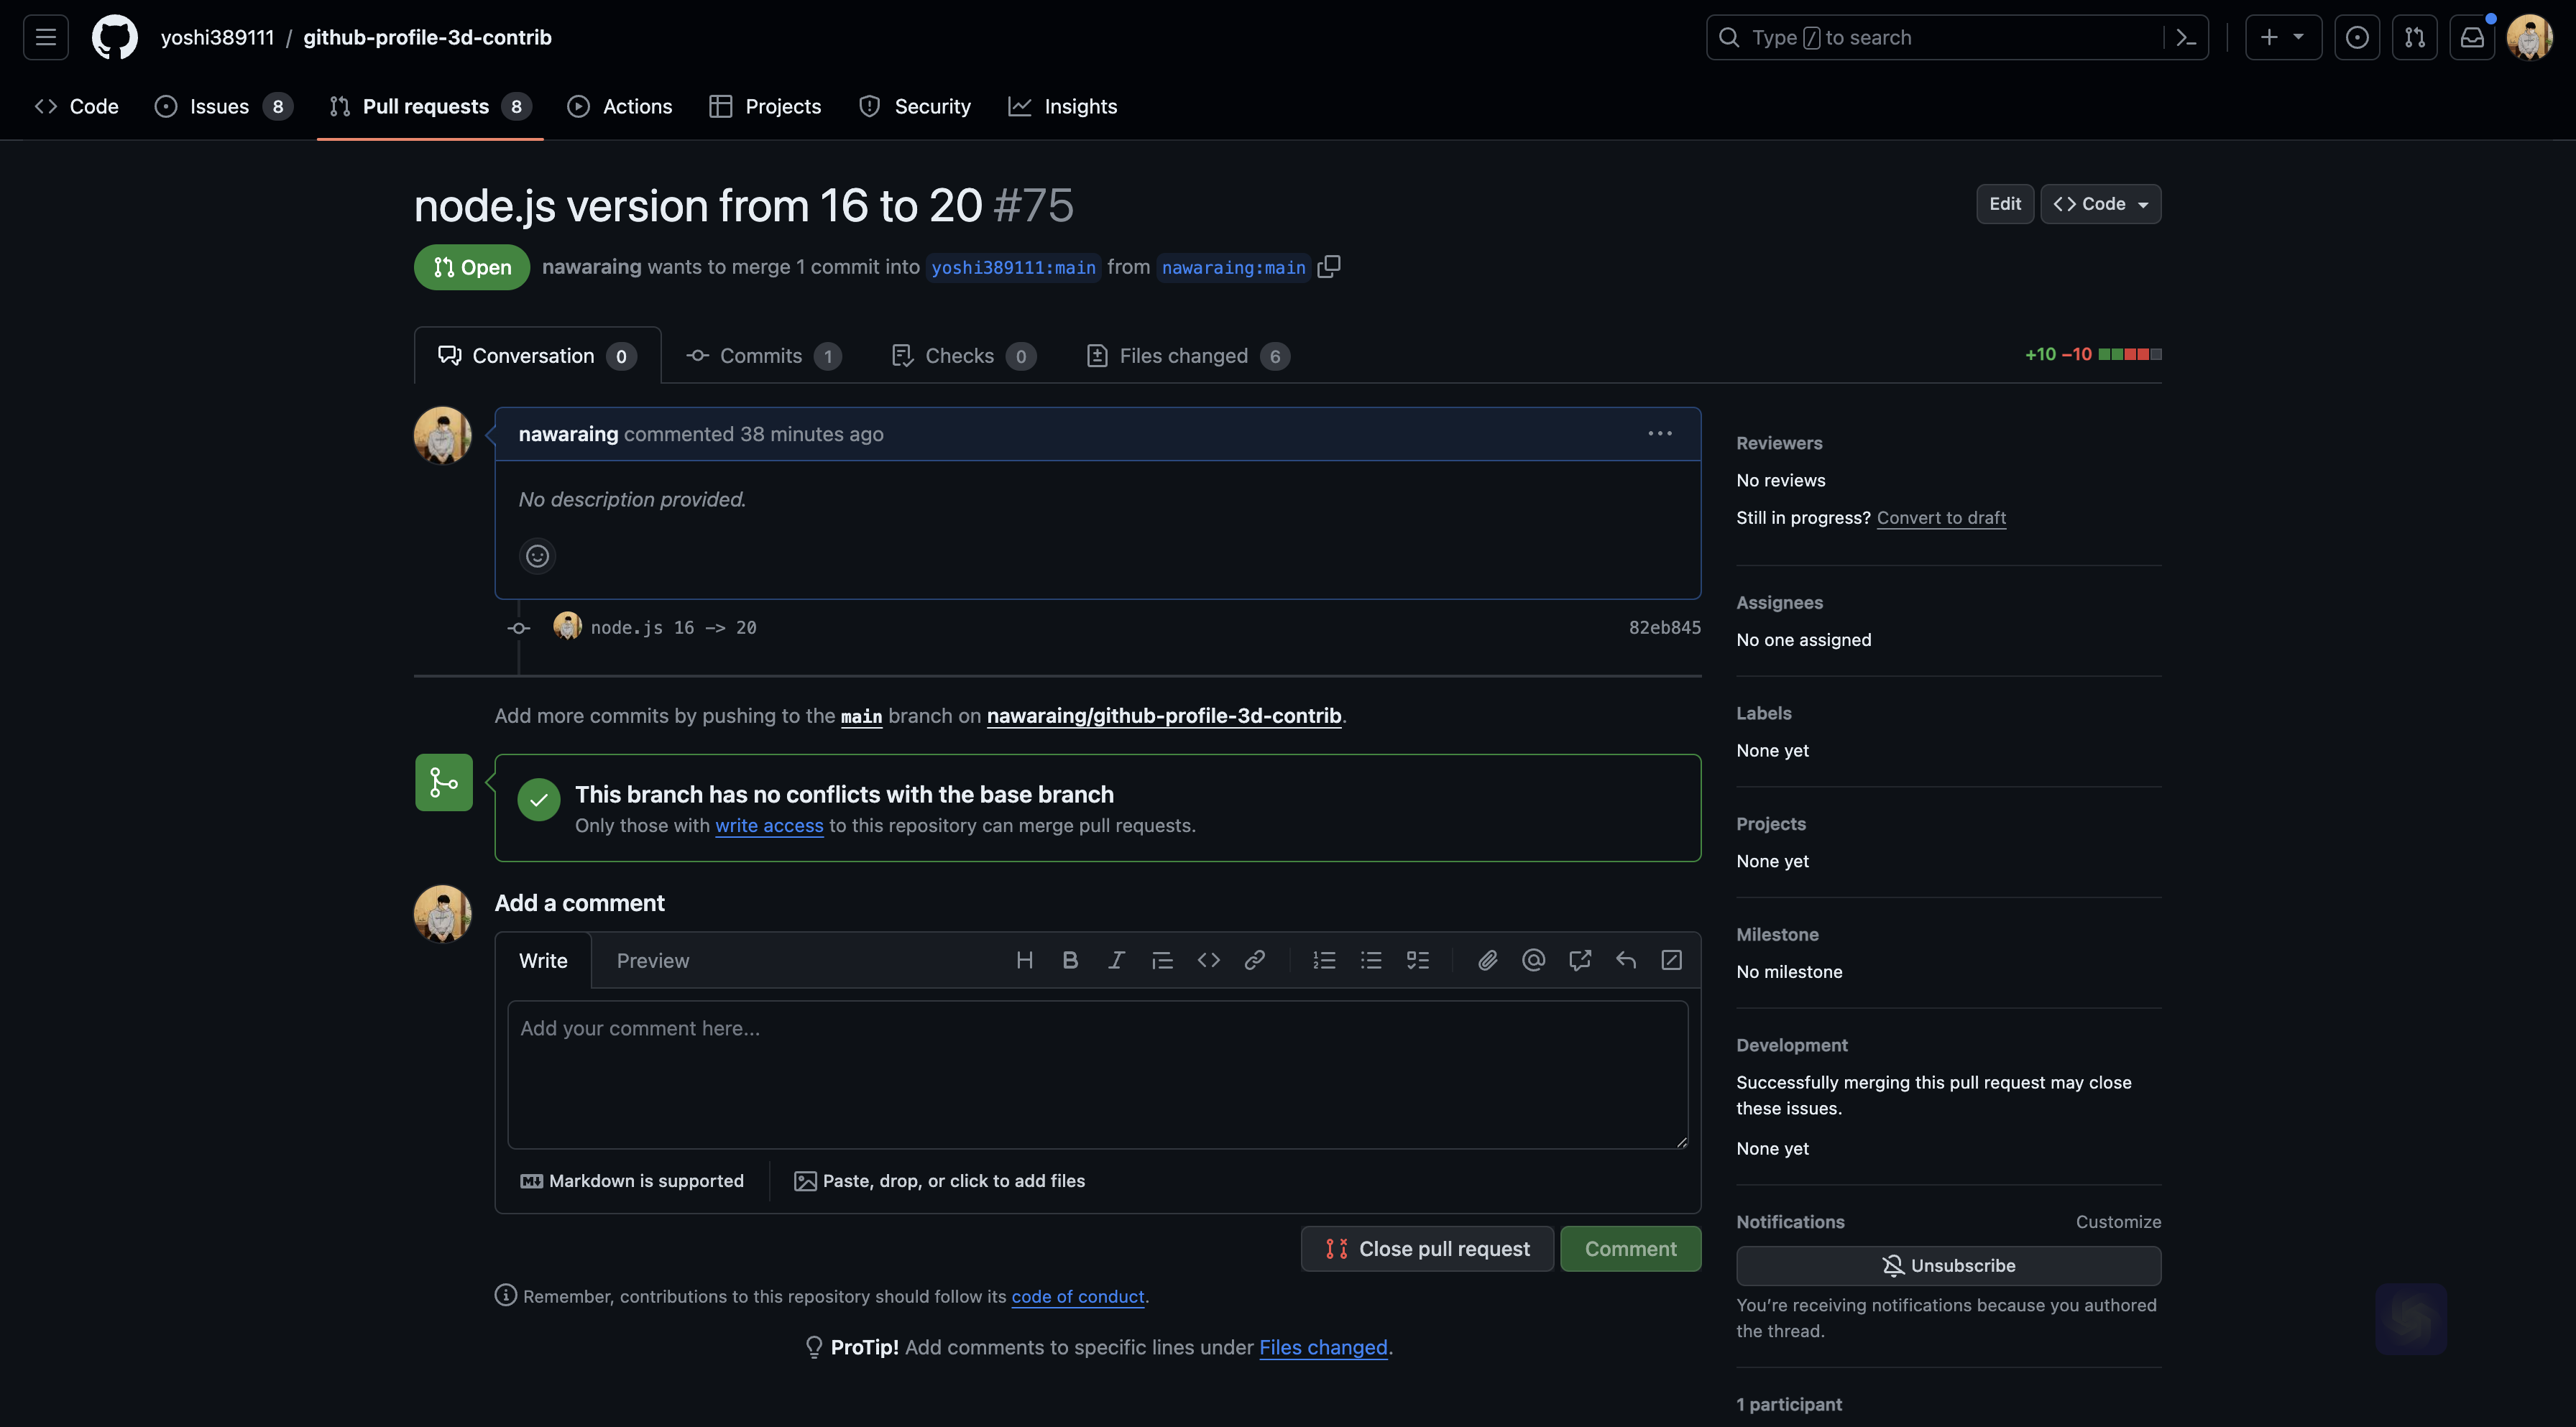2576x1427 pixels.
Task: Unsubscribe from thread notifications
Action: click(x=1948, y=1265)
